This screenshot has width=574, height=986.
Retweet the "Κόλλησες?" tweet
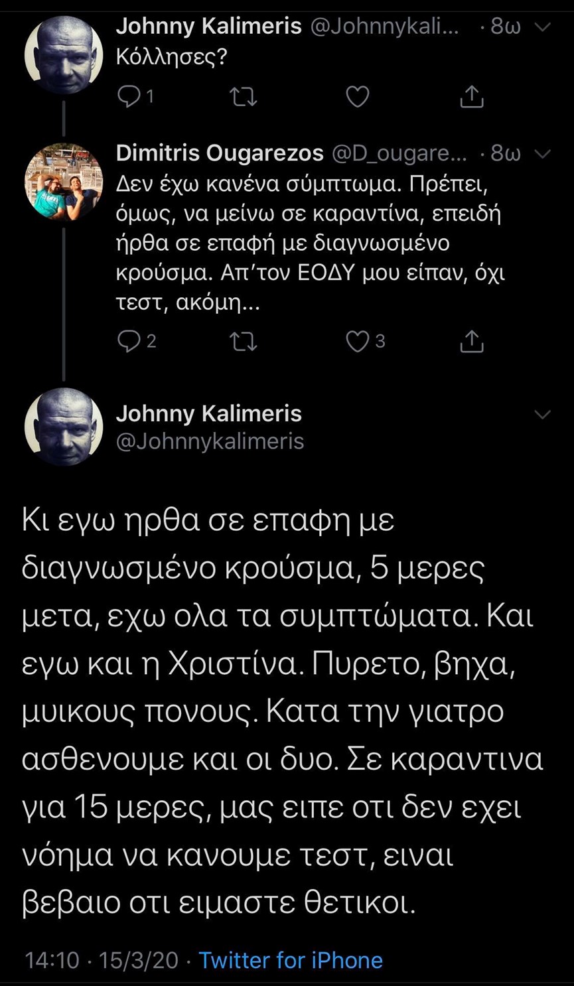coord(243,97)
